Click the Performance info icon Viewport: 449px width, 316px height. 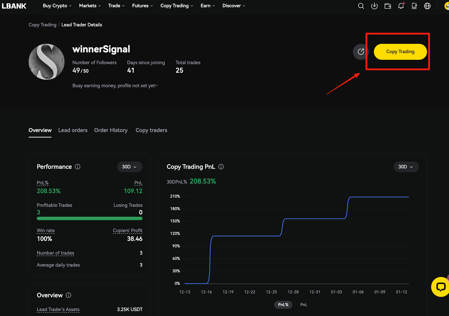[78, 167]
